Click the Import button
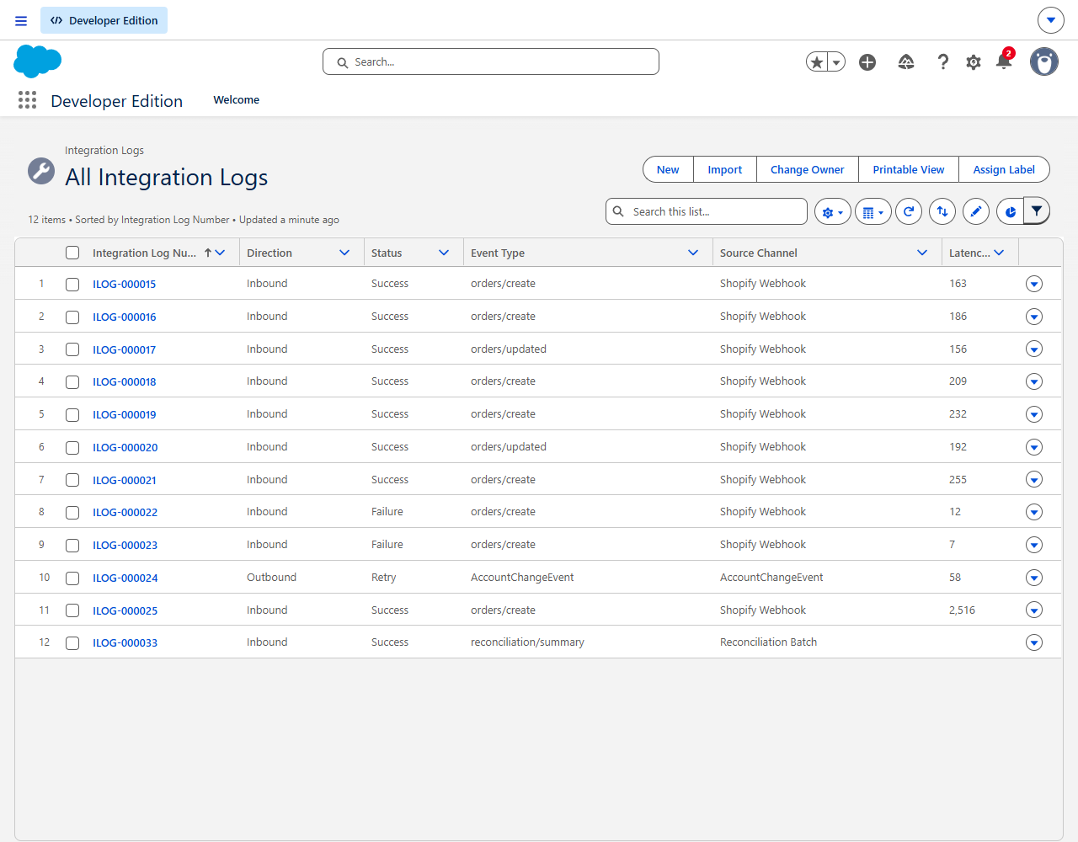 point(725,169)
